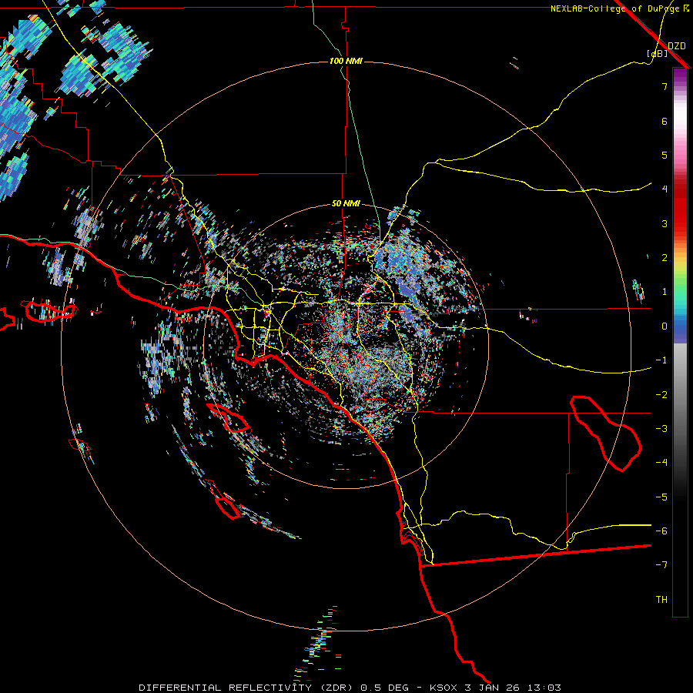693x693 pixels.
Task: Click the [dB] unit label
Action: pyautogui.click(x=658, y=53)
